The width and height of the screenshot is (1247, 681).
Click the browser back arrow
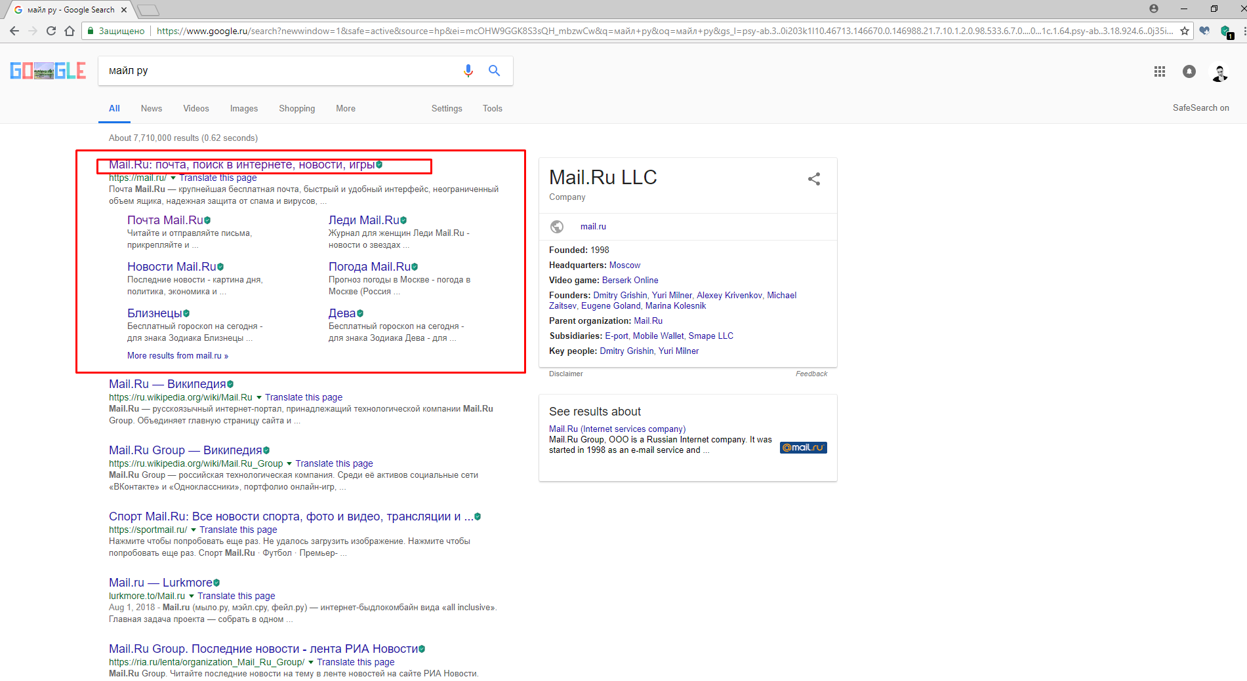(14, 31)
